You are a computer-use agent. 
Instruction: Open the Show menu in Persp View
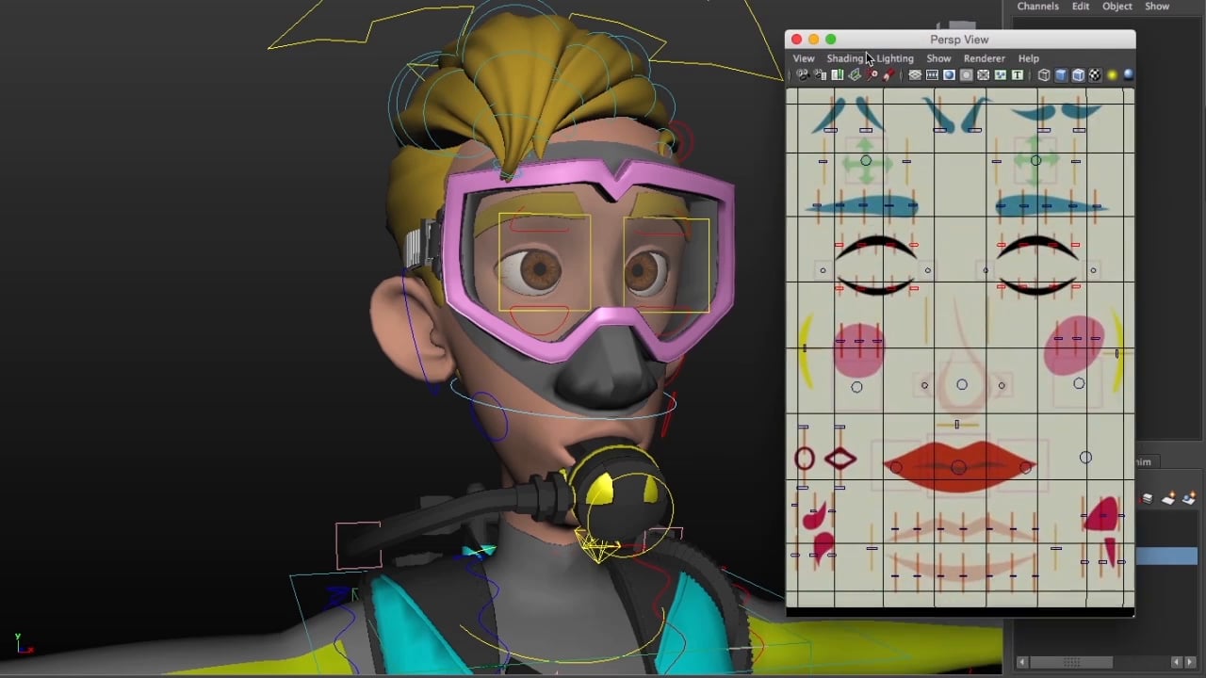[x=938, y=58]
